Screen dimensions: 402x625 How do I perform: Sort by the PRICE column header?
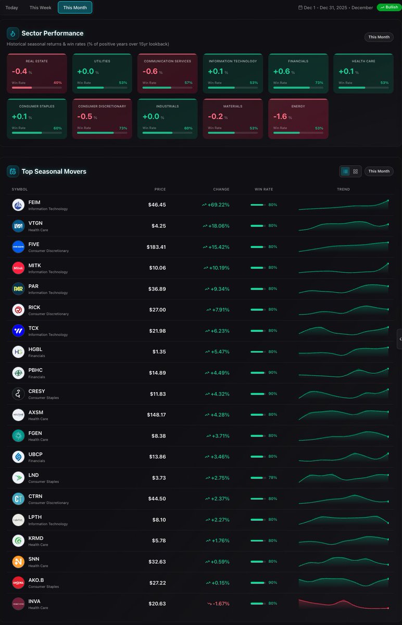click(160, 189)
